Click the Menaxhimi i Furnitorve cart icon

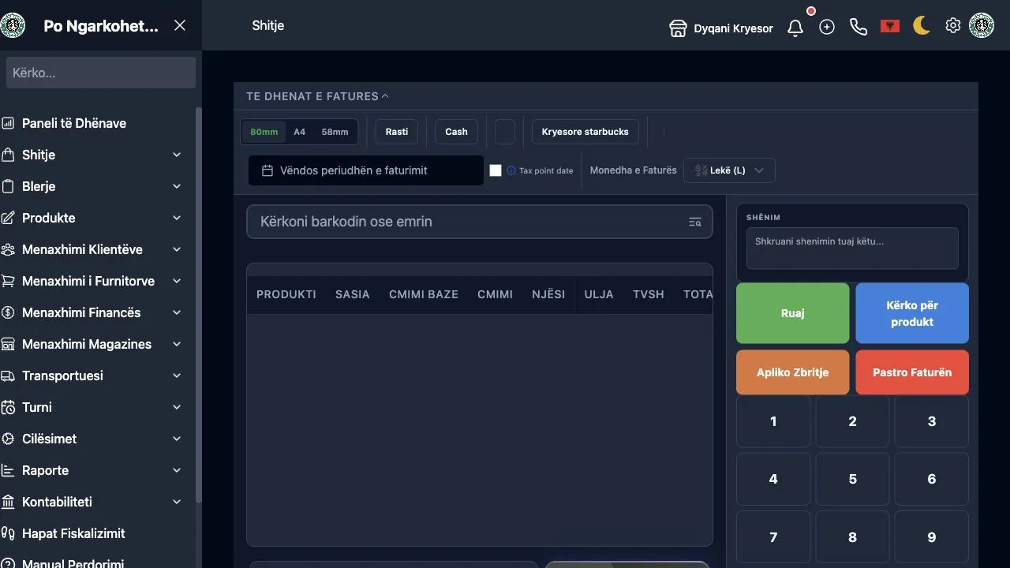[x=9, y=281]
